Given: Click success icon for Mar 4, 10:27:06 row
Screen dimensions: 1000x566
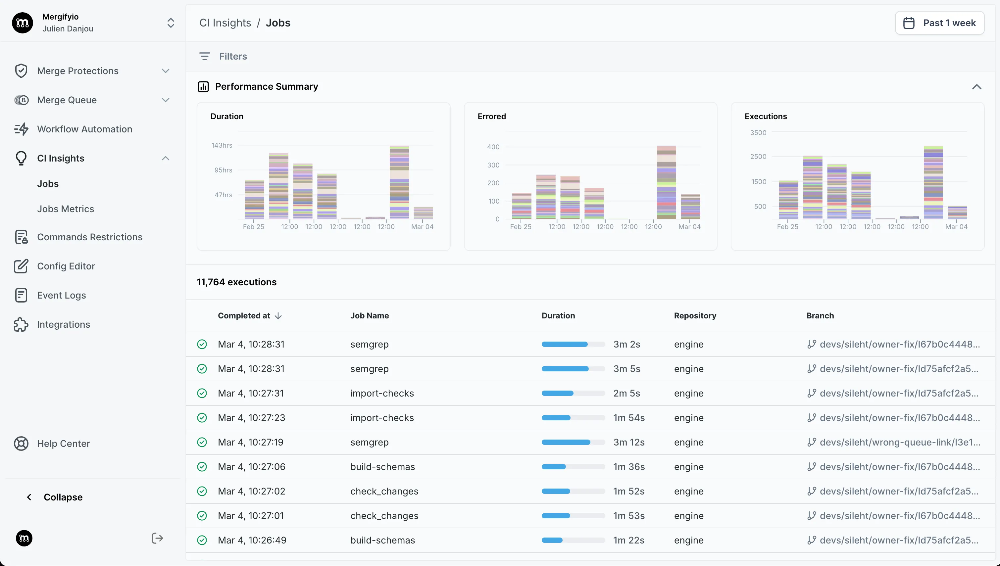Looking at the screenshot, I should coord(202,467).
